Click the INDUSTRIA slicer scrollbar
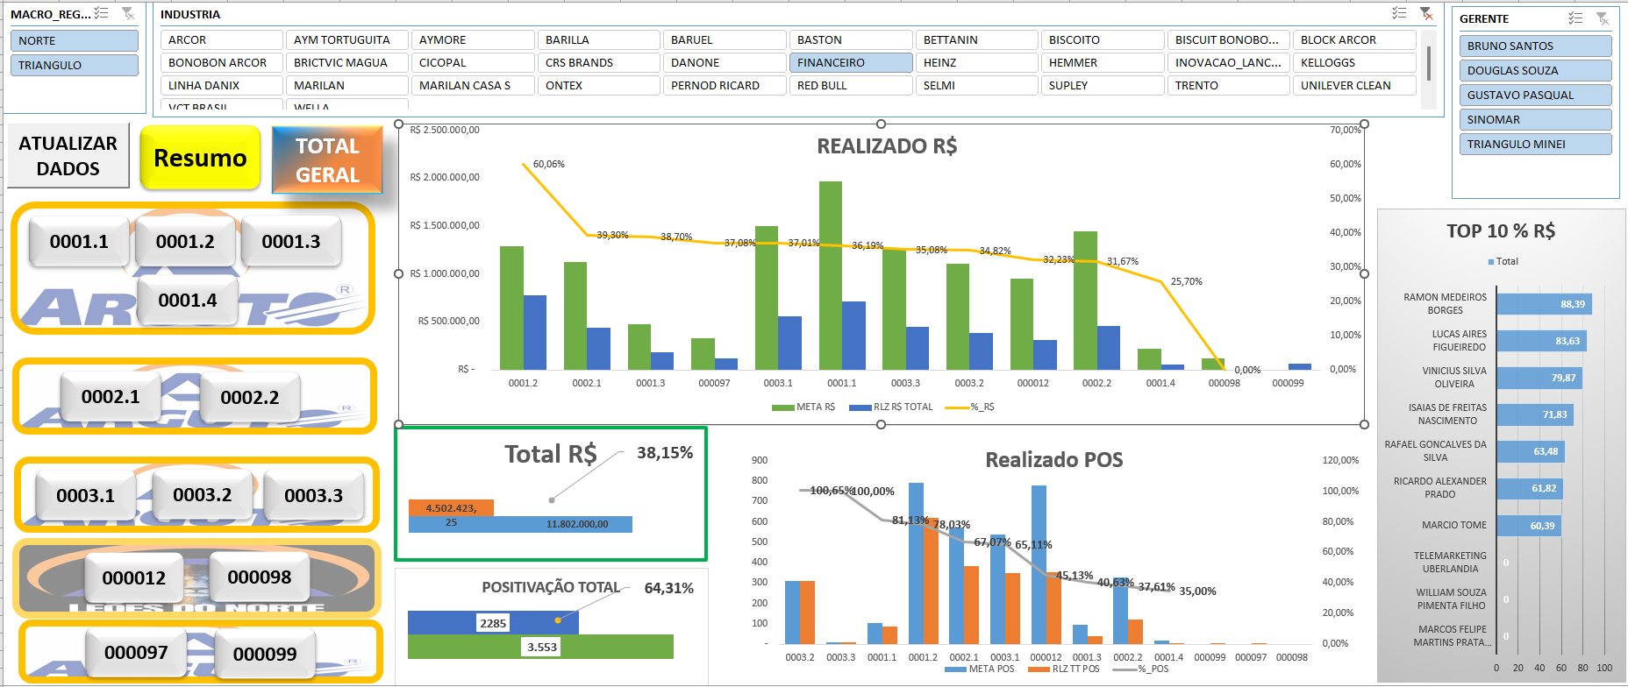This screenshot has width=1628, height=687. coord(1429,64)
